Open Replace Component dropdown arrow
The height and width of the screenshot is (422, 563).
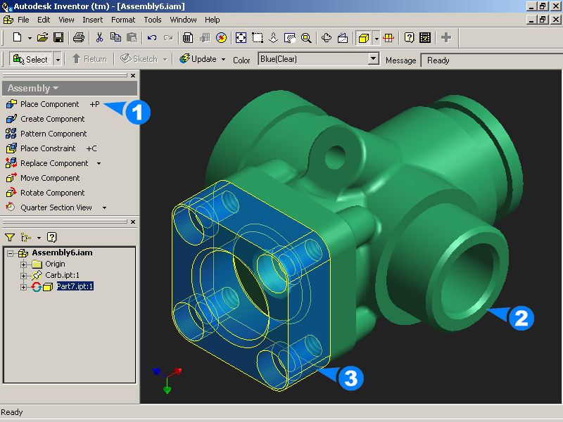pos(99,164)
